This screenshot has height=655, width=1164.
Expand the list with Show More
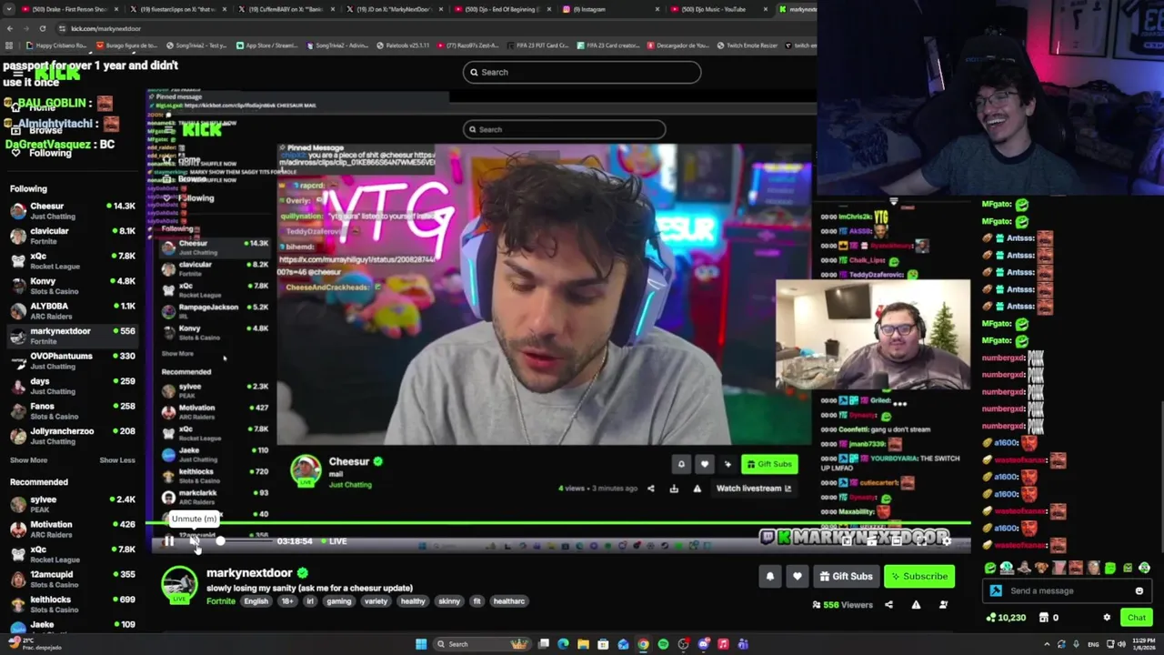click(28, 460)
